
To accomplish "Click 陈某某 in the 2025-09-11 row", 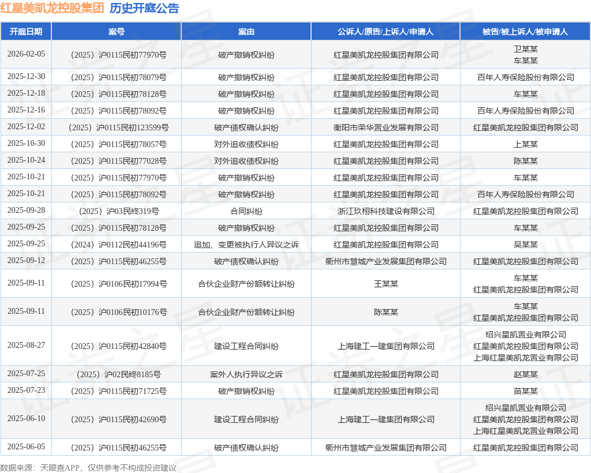I will point(386,312).
